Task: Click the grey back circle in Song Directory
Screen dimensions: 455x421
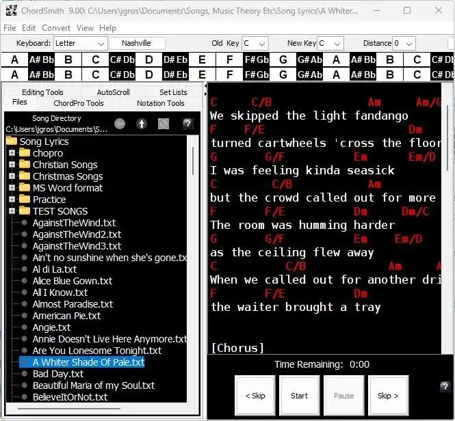Action: click(120, 124)
